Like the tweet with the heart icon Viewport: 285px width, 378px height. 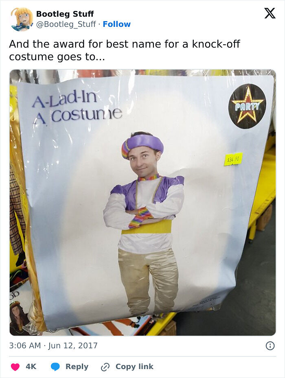coord(15,367)
